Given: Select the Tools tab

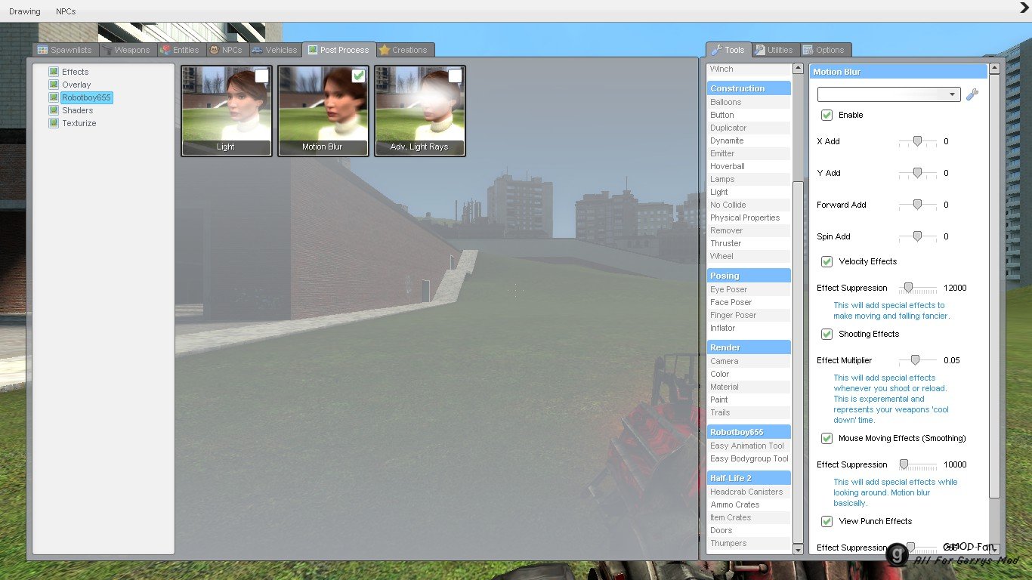Looking at the screenshot, I should [x=728, y=50].
